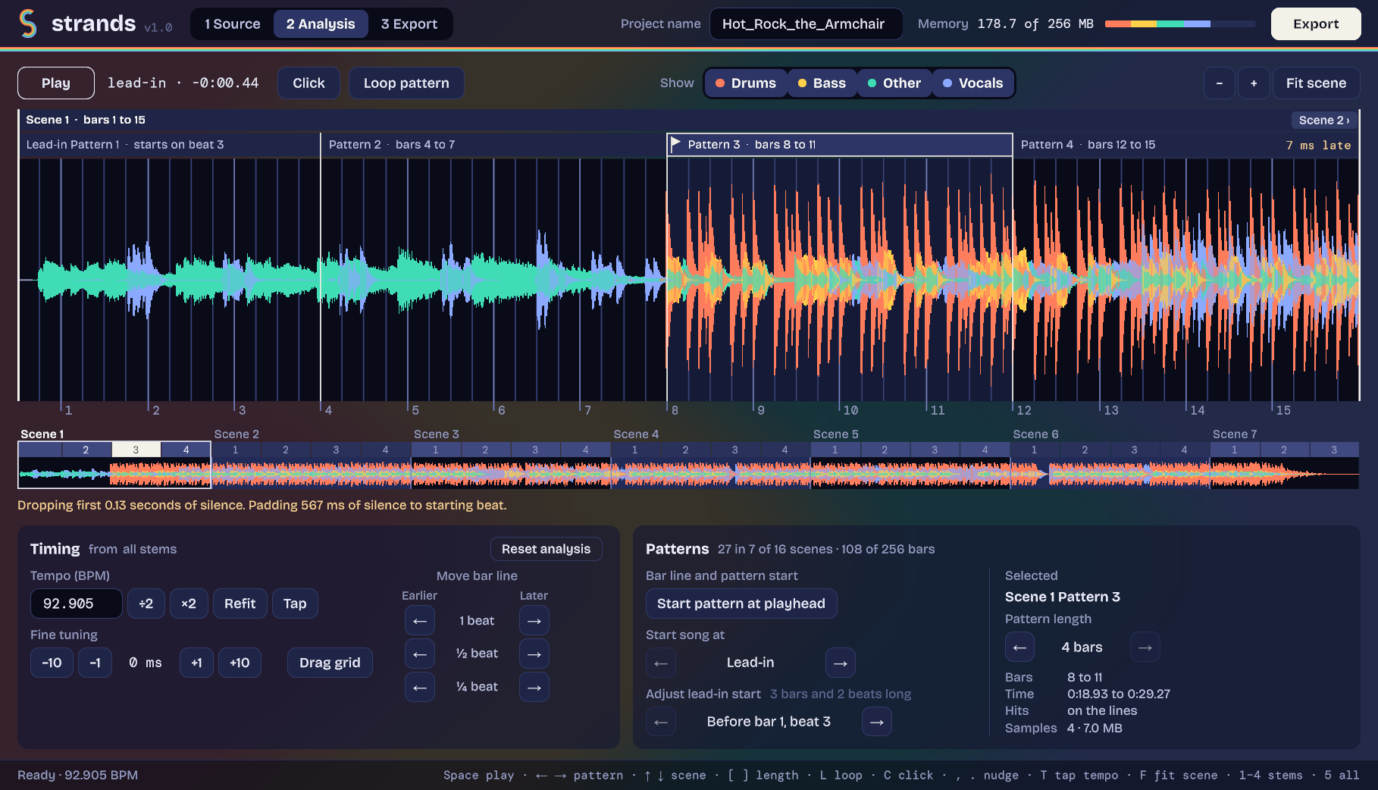
Task: Click left arrow beside Lead-in start song
Action: click(661, 663)
